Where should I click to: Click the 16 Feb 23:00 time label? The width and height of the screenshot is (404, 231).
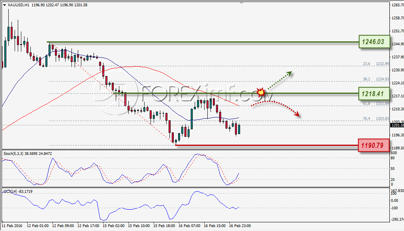click(x=240, y=225)
